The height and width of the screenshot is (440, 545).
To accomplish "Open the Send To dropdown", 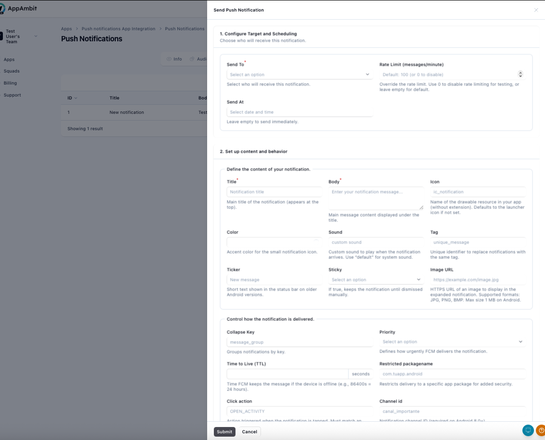I will click(x=299, y=74).
